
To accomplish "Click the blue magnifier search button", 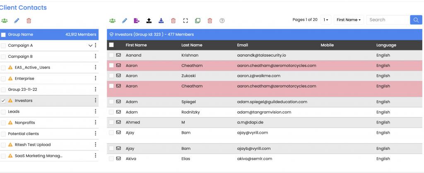I will point(416,20).
